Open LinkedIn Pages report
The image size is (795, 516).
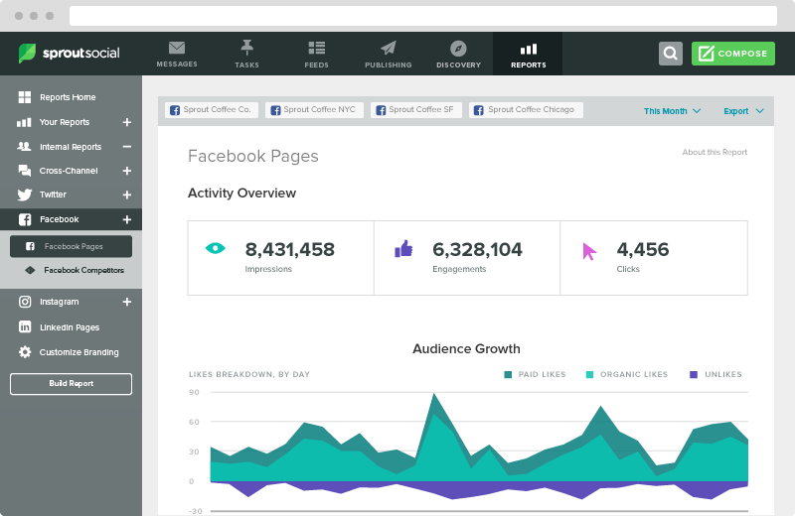click(71, 327)
